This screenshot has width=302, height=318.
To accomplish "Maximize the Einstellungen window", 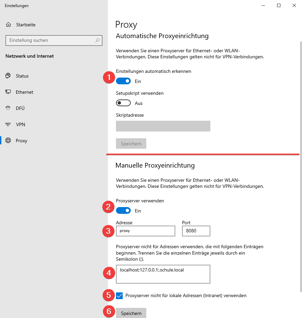I will 279,5.
